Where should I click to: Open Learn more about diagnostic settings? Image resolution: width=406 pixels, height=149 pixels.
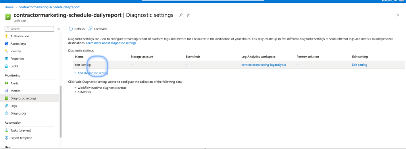[111, 43]
